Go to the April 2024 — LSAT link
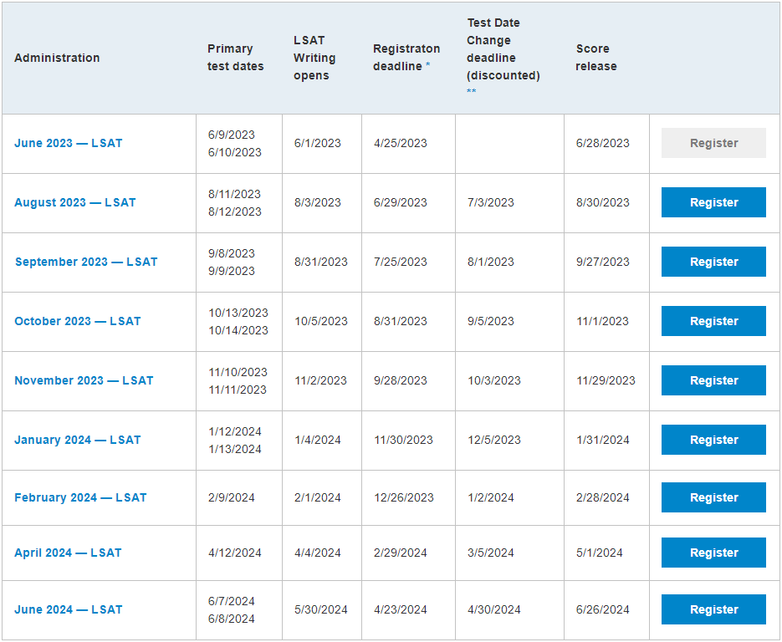The image size is (782, 642). tap(68, 553)
